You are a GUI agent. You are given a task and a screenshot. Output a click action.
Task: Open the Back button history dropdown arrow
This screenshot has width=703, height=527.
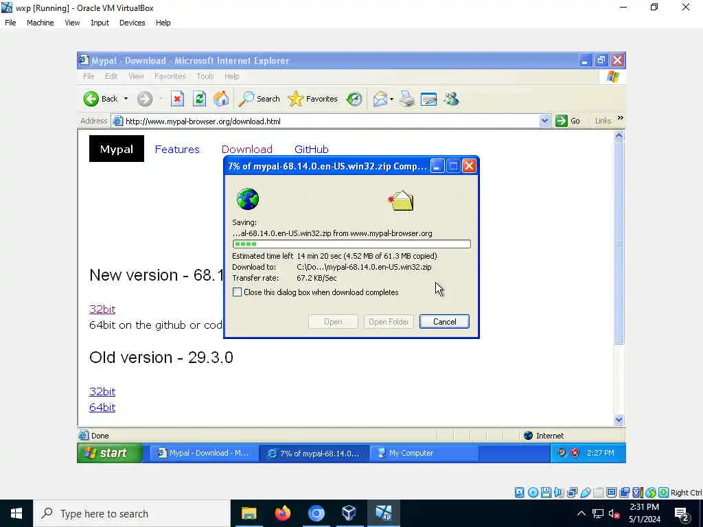[126, 99]
